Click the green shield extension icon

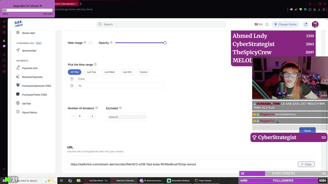(x=301, y=9)
